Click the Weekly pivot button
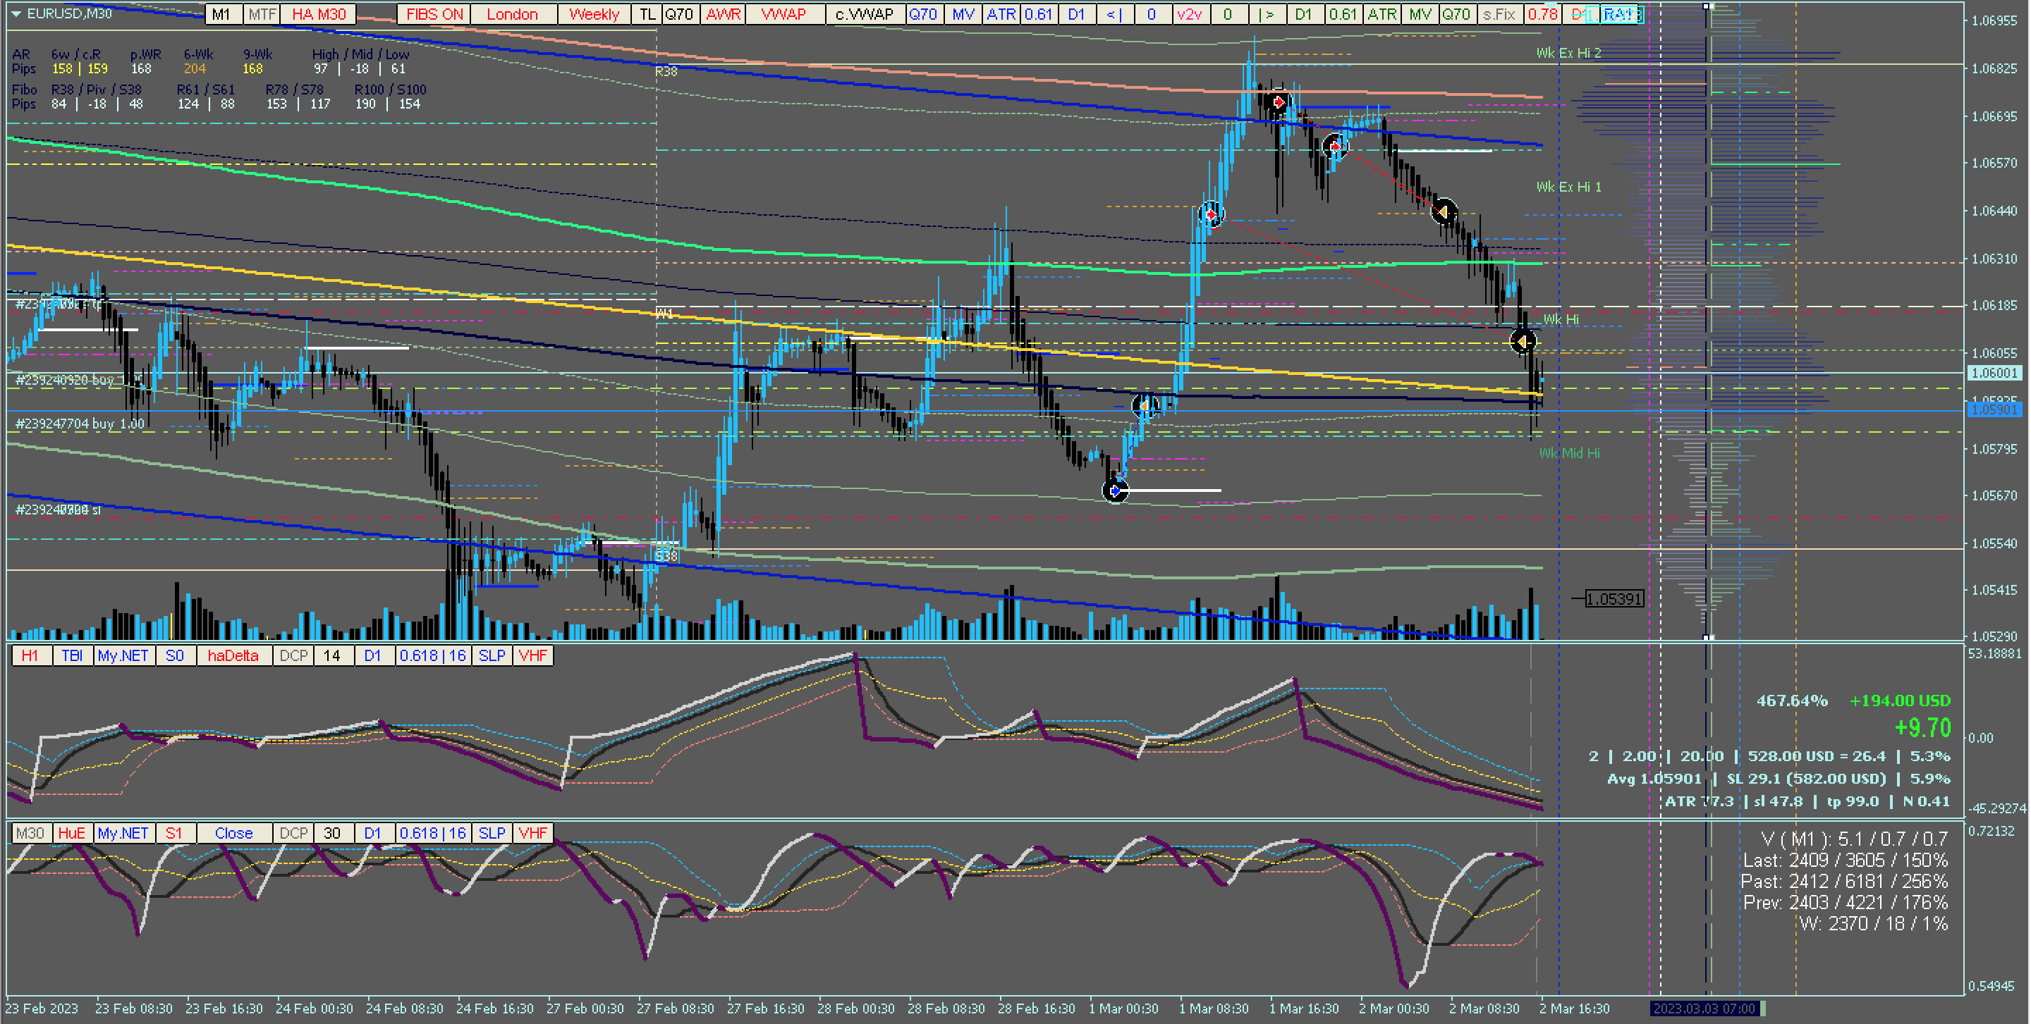This screenshot has width=2031, height=1024. 594,14
